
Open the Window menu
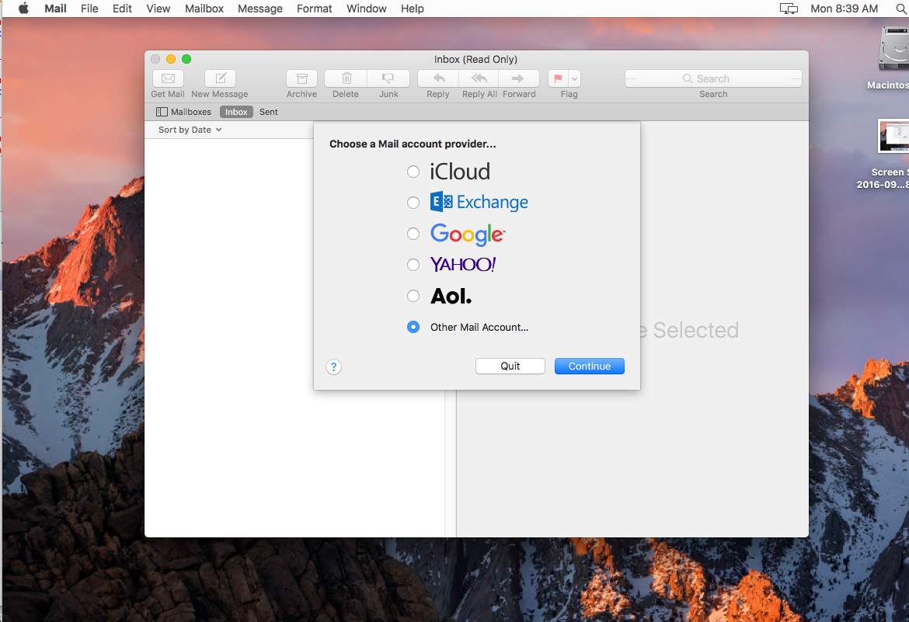(367, 9)
